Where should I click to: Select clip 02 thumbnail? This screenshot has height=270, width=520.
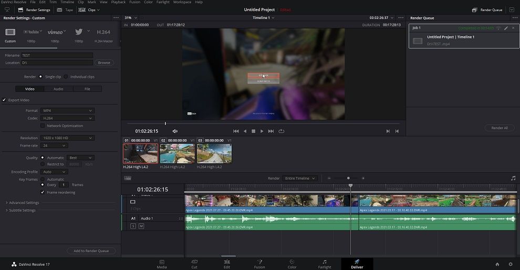point(178,153)
